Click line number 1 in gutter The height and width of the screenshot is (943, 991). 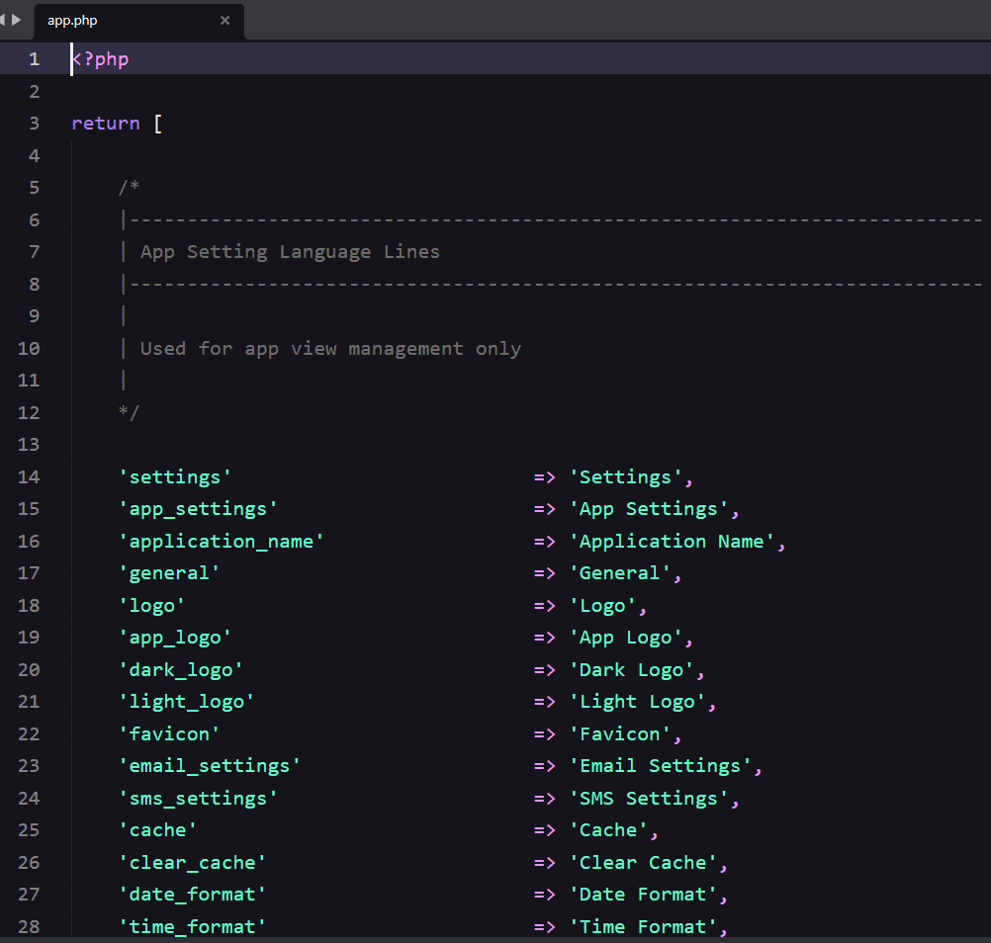35,59
